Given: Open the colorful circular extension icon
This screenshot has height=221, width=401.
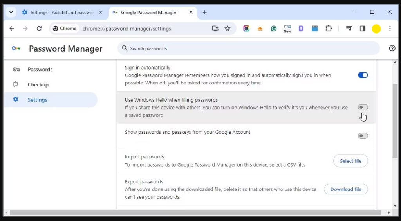Looking at the screenshot, I should pyautogui.click(x=246, y=29).
